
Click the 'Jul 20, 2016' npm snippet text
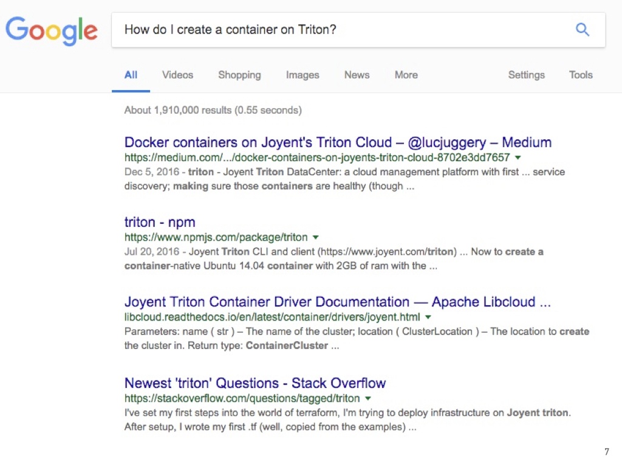tap(334, 259)
